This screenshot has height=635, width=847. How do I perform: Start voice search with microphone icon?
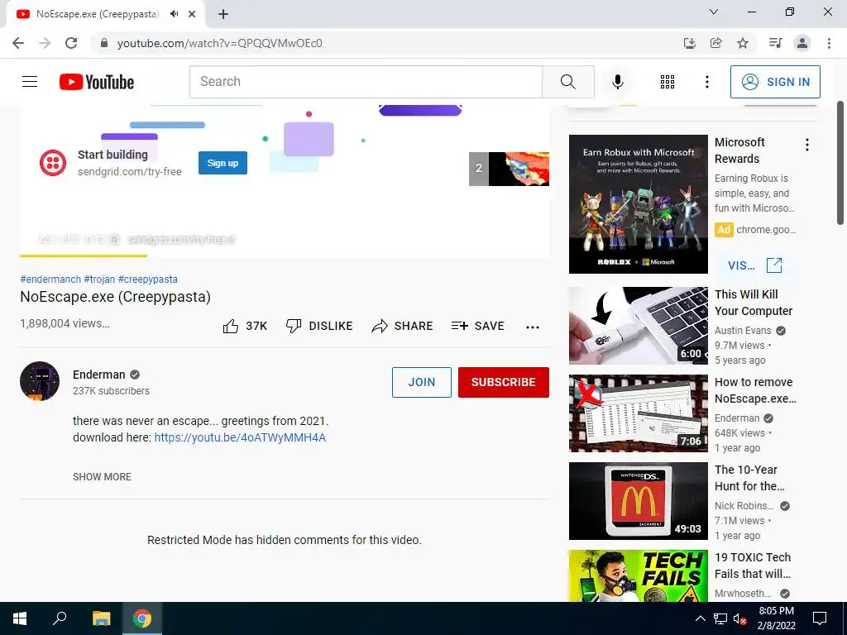(x=617, y=82)
